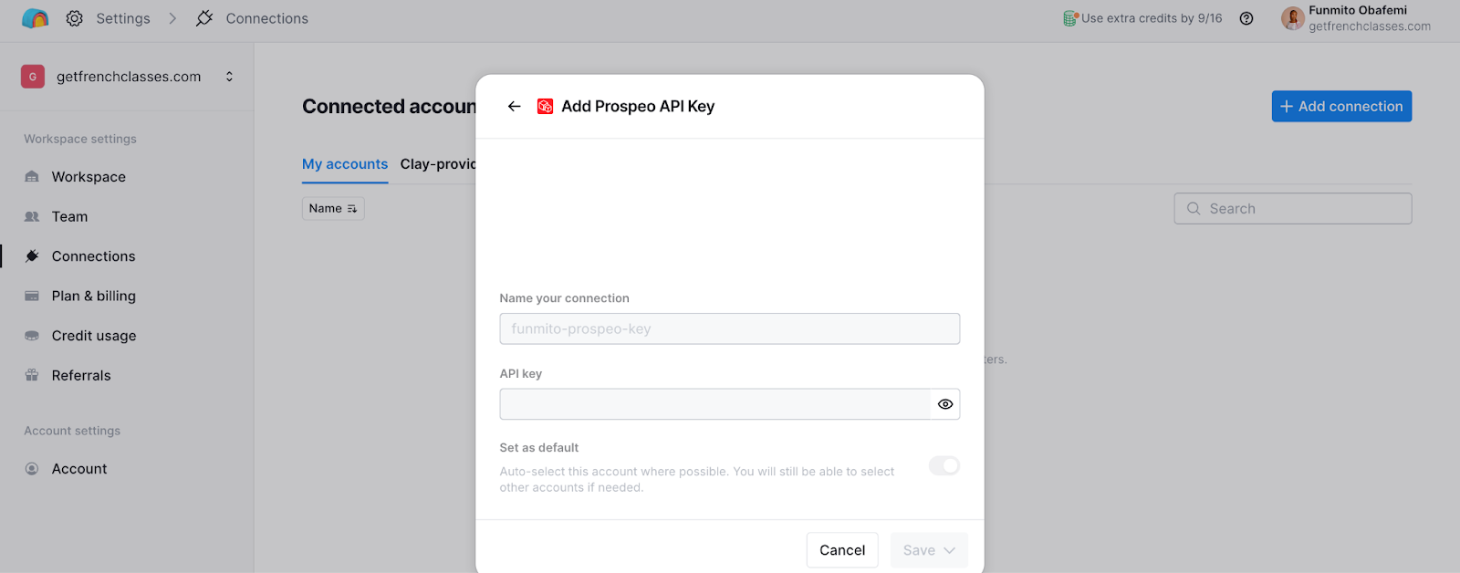Click Funmito Obafemi's profile avatar
The width and height of the screenshot is (1460, 573).
pos(1292,18)
